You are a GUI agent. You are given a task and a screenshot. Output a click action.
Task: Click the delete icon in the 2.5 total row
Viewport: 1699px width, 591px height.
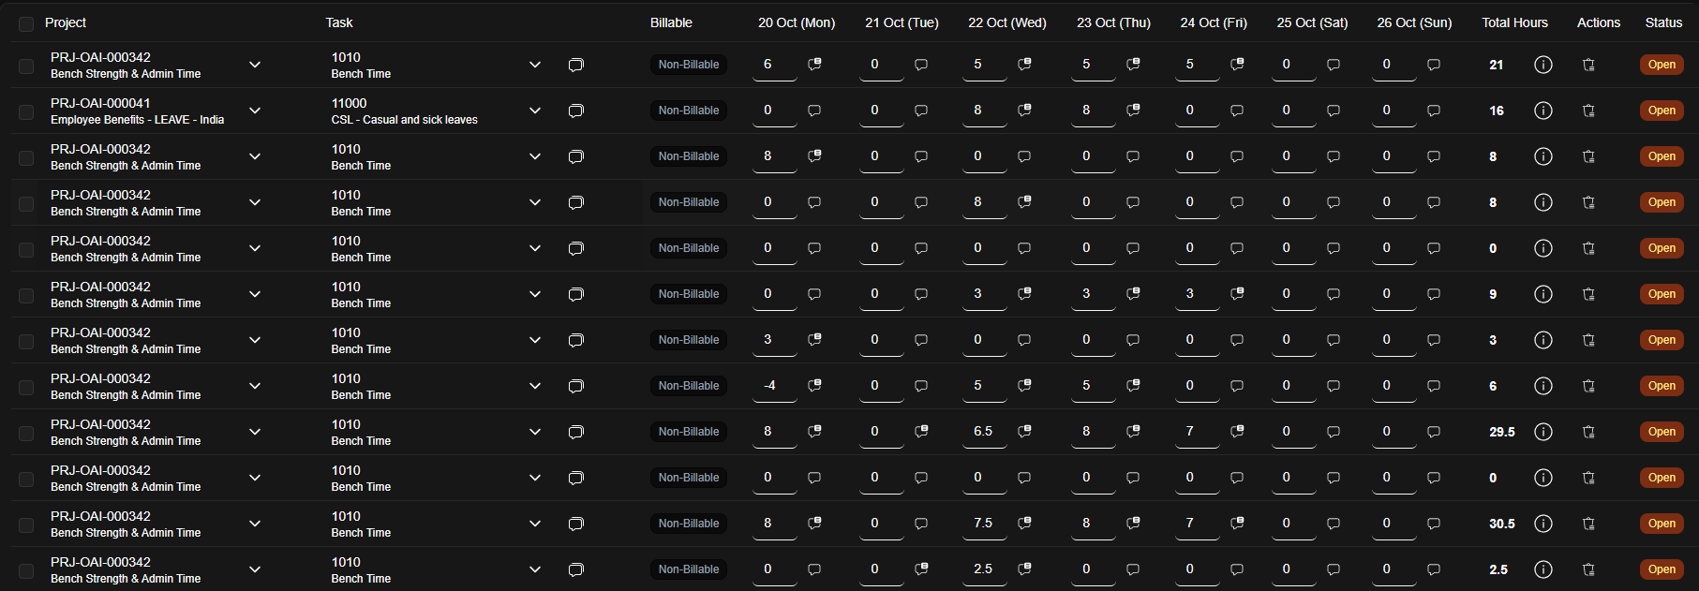tap(1588, 569)
